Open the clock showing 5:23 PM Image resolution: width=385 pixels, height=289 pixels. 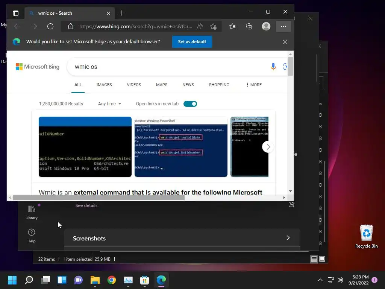click(358, 280)
